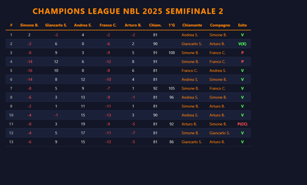Click the # column header
The width and height of the screenshot is (307, 185).
(x=11, y=25)
